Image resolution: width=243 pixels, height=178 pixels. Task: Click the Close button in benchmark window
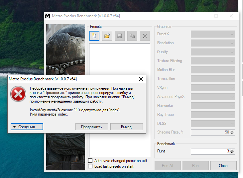(223, 166)
